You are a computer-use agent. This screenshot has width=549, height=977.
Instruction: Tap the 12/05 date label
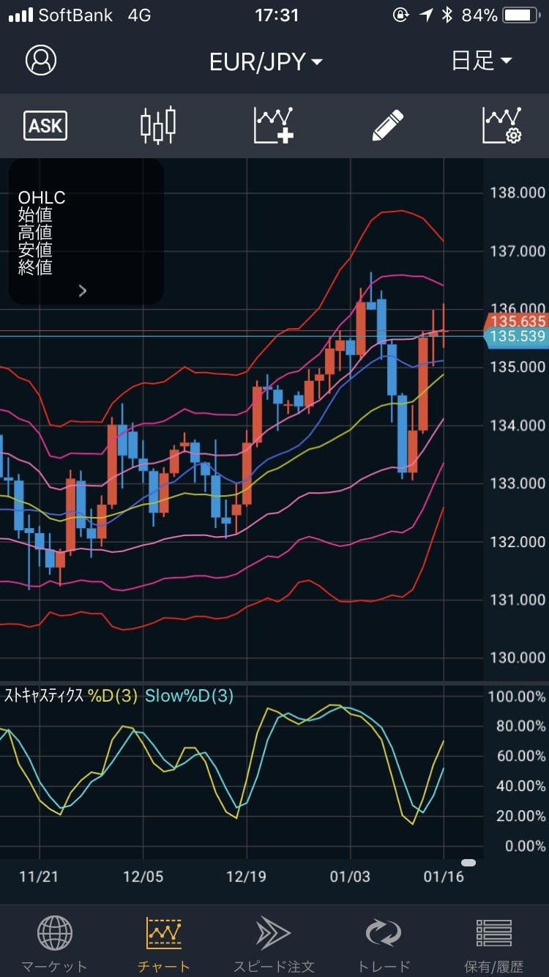tap(143, 877)
